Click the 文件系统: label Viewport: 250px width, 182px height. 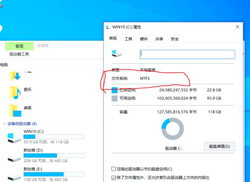(120, 78)
